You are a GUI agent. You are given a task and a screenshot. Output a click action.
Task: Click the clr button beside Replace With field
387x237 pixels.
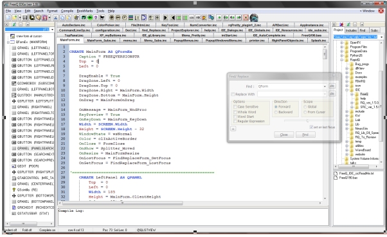[332, 94]
